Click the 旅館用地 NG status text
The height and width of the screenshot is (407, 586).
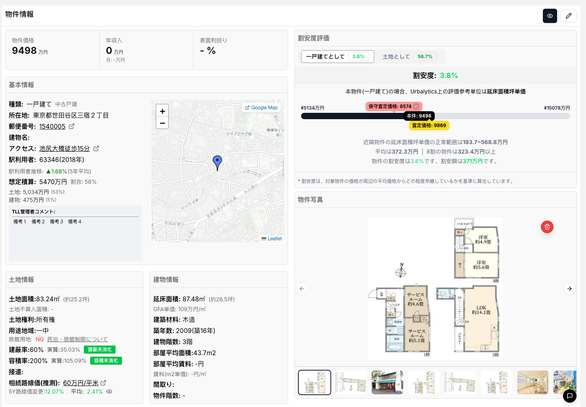[x=40, y=339]
